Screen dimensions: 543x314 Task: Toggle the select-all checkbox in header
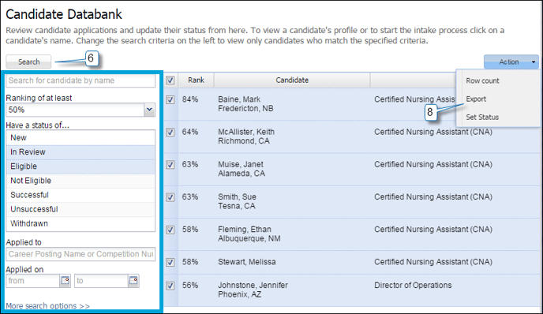tap(170, 80)
